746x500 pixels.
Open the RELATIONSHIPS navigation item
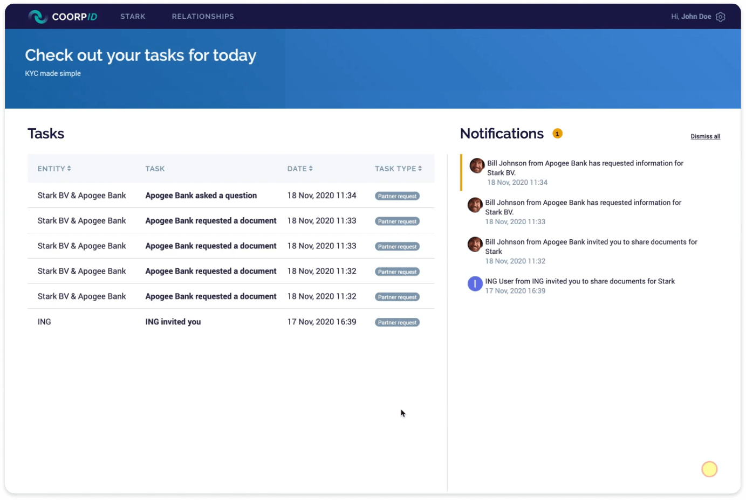(202, 16)
